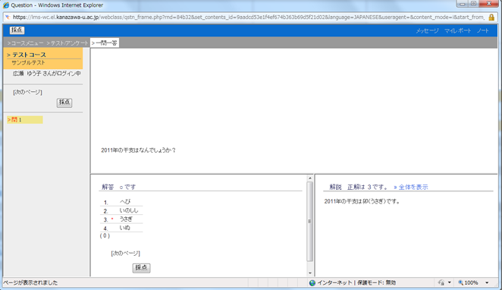The height and width of the screenshot is (290, 502).
Task: Click the globe internet zone icon
Action: tap(312, 282)
